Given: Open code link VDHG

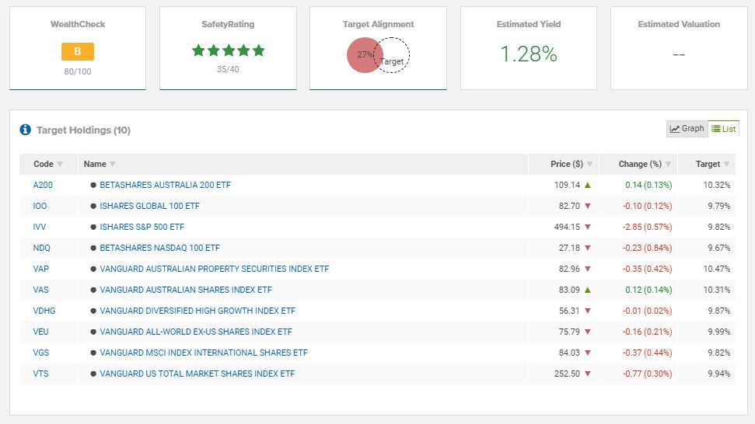Looking at the screenshot, I should point(44,311).
